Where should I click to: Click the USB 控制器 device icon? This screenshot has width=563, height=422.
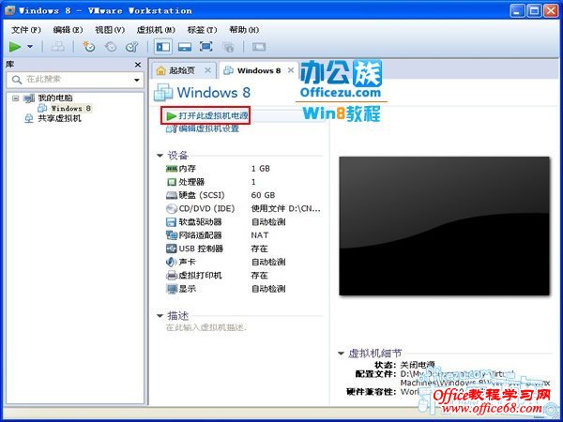[172, 249]
